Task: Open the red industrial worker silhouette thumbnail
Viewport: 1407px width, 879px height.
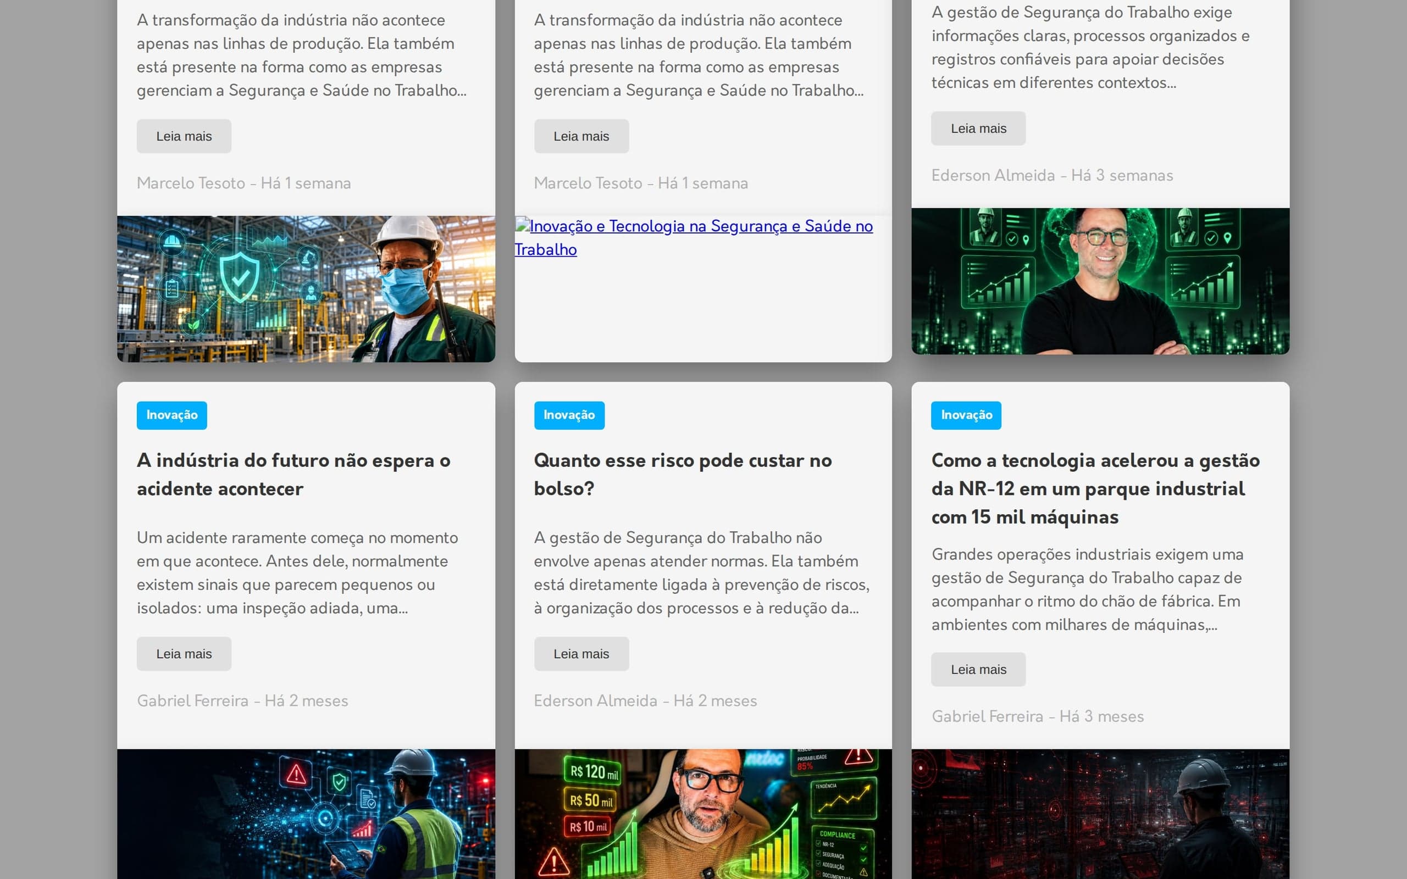Action: point(1100,814)
